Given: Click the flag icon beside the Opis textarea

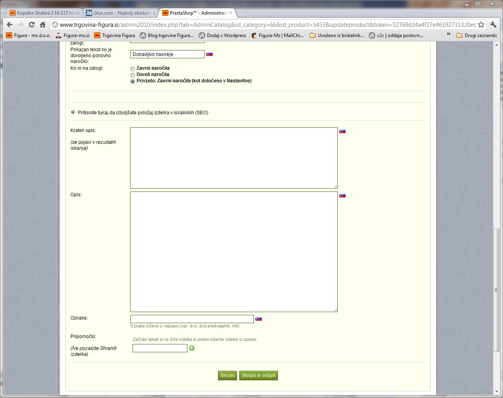Looking at the screenshot, I should (x=342, y=195).
